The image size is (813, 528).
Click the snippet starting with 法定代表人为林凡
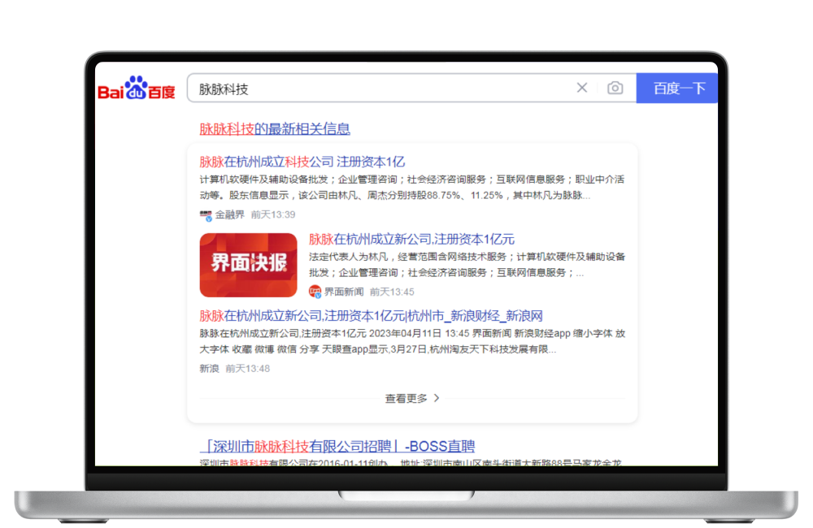point(467,265)
